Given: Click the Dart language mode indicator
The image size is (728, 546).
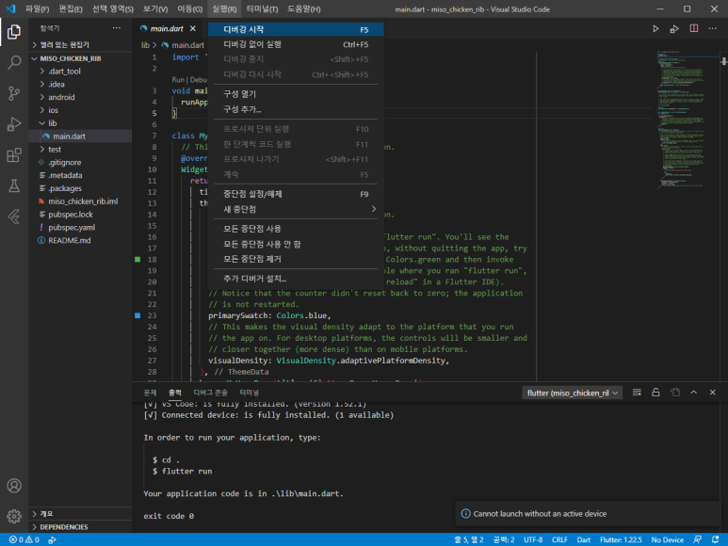Looking at the screenshot, I should [x=584, y=539].
